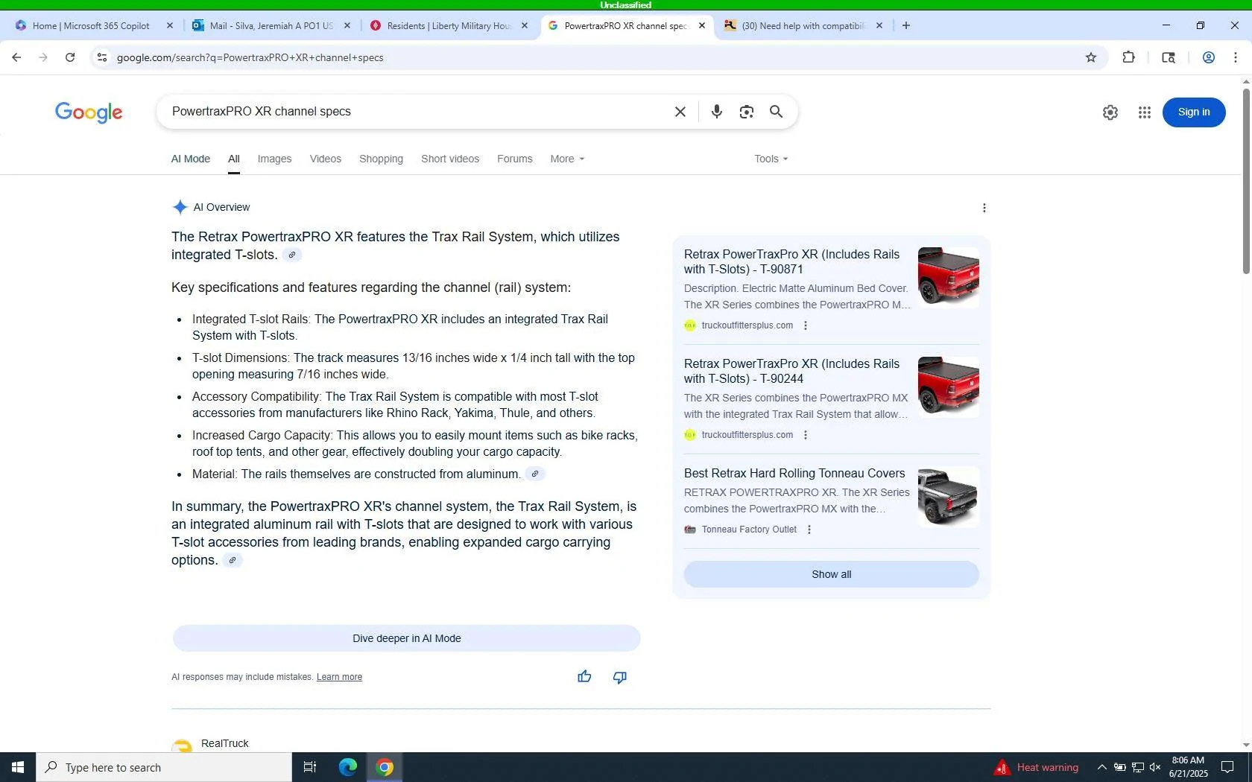Open the Google apps grid
Image resolution: width=1252 pixels, height=782 pixels.
pos(1145,112)
